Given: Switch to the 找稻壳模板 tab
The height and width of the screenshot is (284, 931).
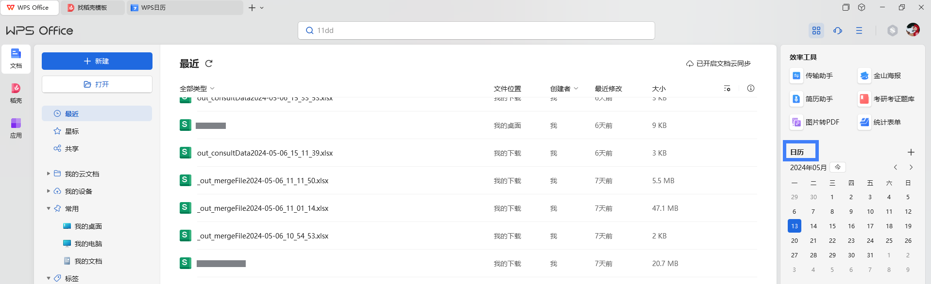Looking at the screenshot, I should [x=93, y=8].
